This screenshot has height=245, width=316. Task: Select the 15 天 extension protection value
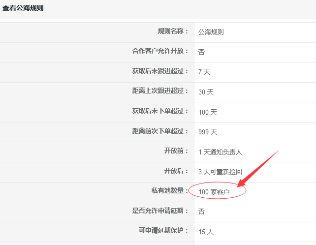[206, 232]
